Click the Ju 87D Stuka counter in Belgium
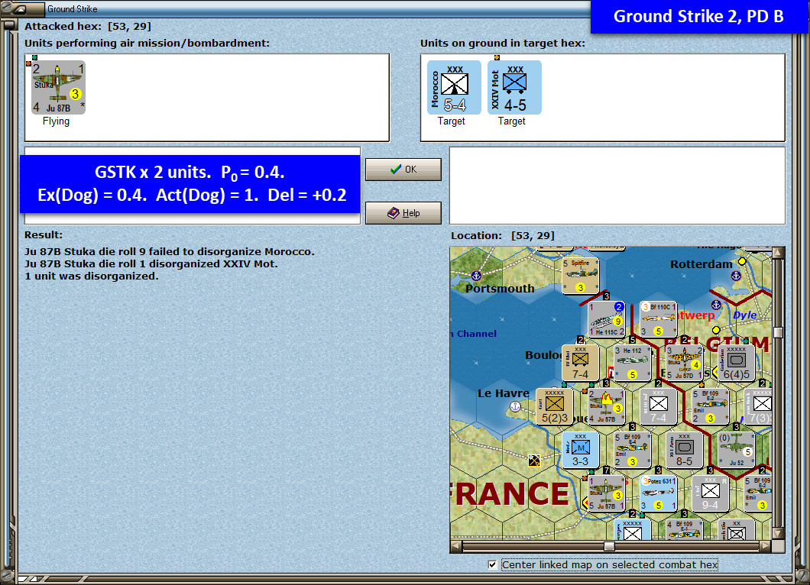The image size is (810, 585). [x=684, y=362]
